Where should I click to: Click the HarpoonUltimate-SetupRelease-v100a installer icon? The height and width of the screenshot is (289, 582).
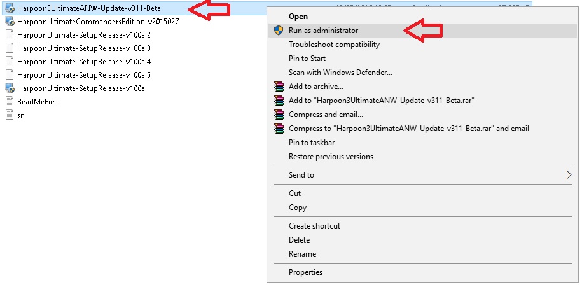tap(10, 88)
